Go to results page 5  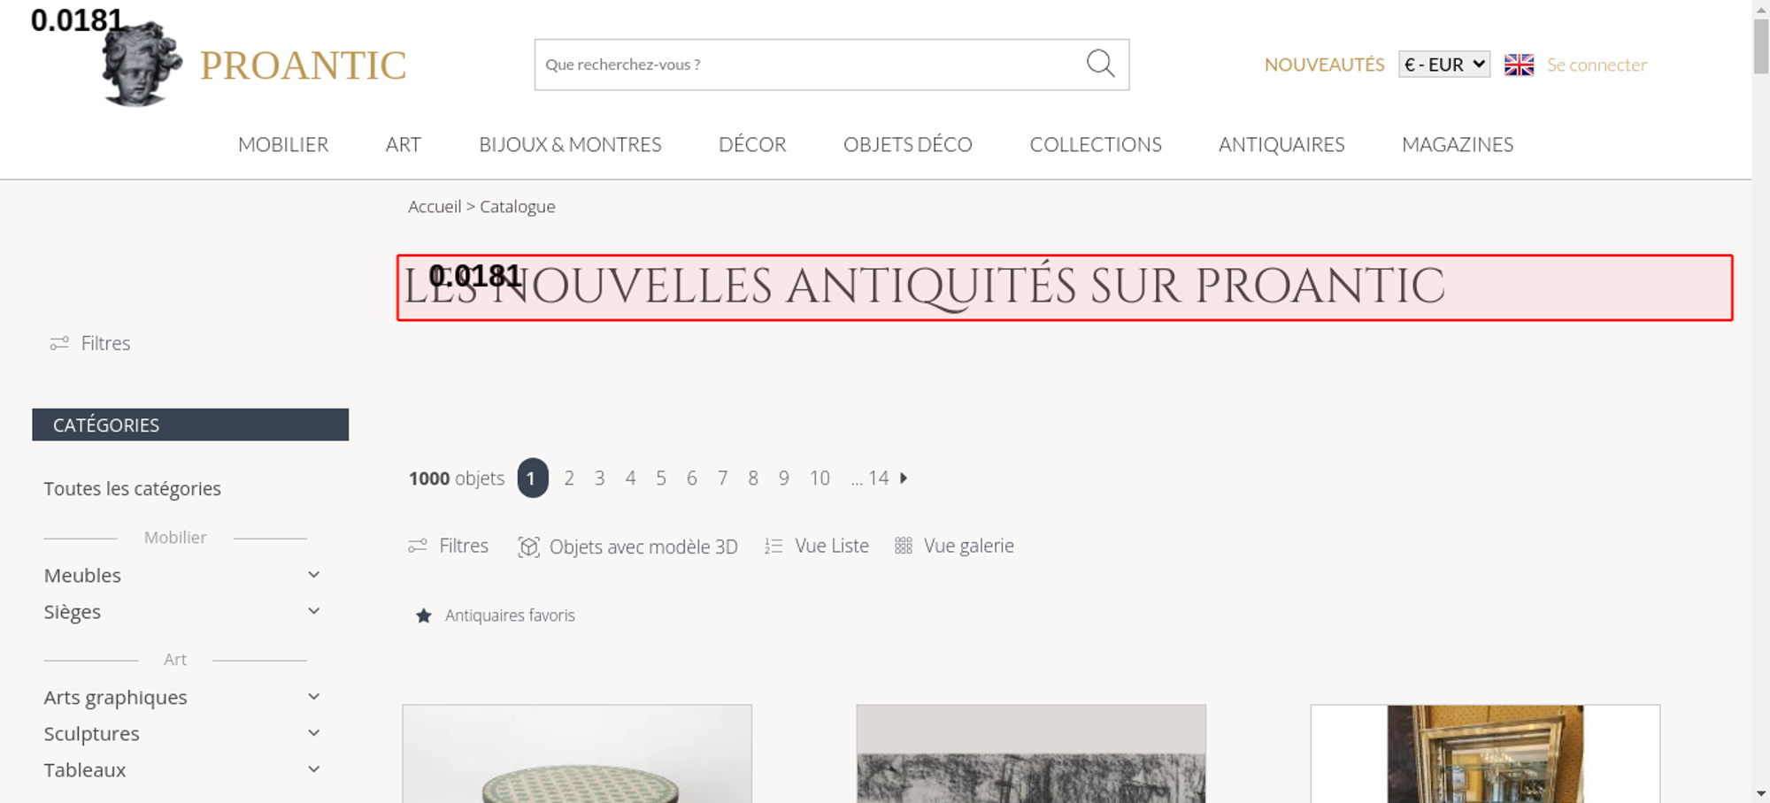661,478
